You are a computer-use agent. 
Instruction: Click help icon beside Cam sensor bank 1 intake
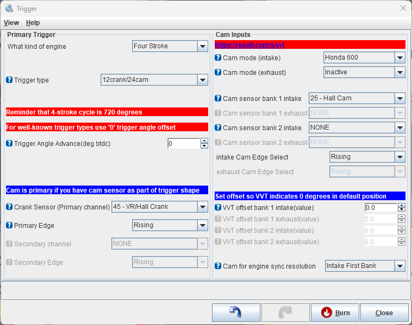coord(218,98)
